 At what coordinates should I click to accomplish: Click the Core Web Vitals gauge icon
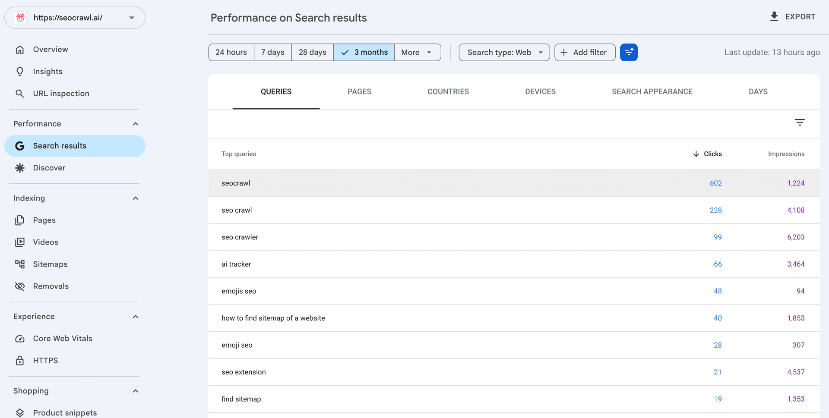[20, 339]
